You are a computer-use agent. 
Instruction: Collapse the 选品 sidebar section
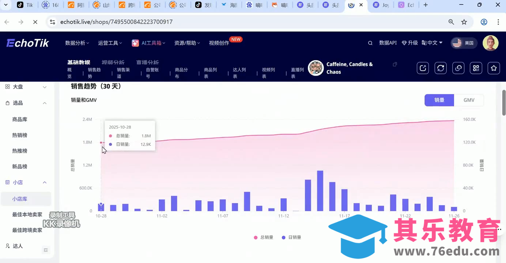coord(44,103)
